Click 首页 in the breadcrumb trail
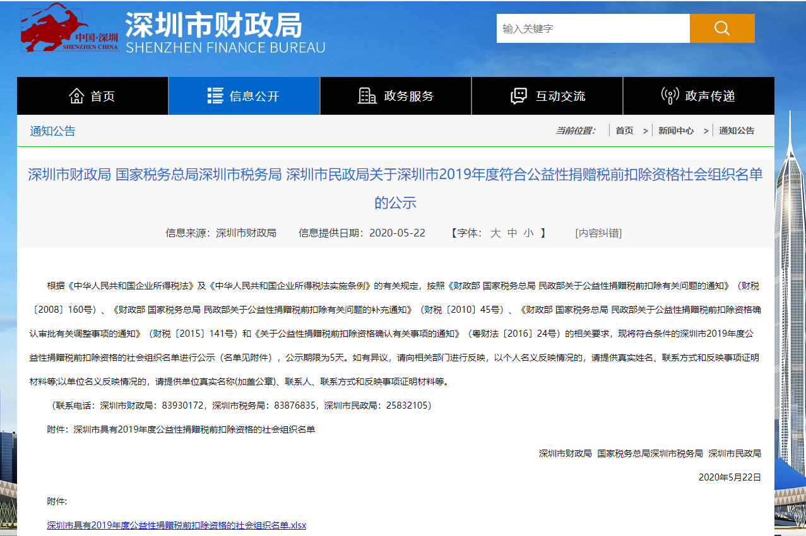Viewport: 806px width, 536px height. click(x=624, y=131)
